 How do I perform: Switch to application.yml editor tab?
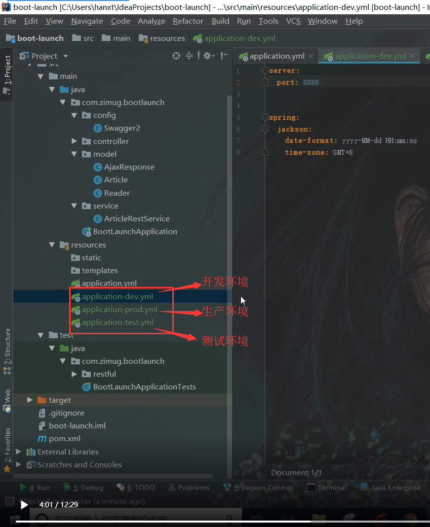click(276, 56)
